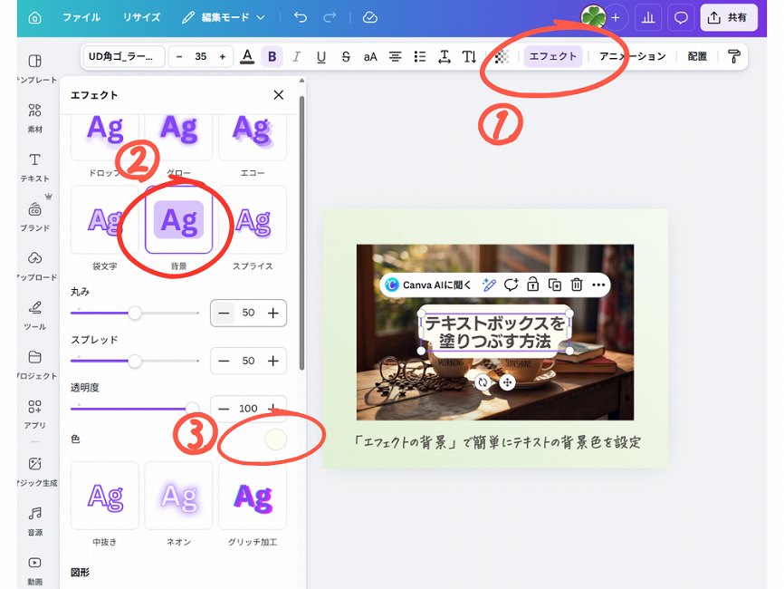Viewport: 784px width, 589px height.
Task: Open the text color picker icon
Action: 247,56
